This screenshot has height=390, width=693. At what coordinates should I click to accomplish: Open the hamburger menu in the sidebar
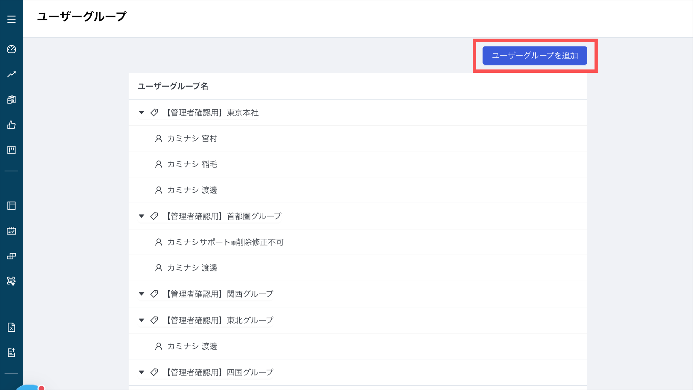tap(12, 19)
